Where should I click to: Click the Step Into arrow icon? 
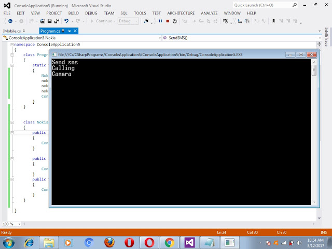click(x=201, y=21)
